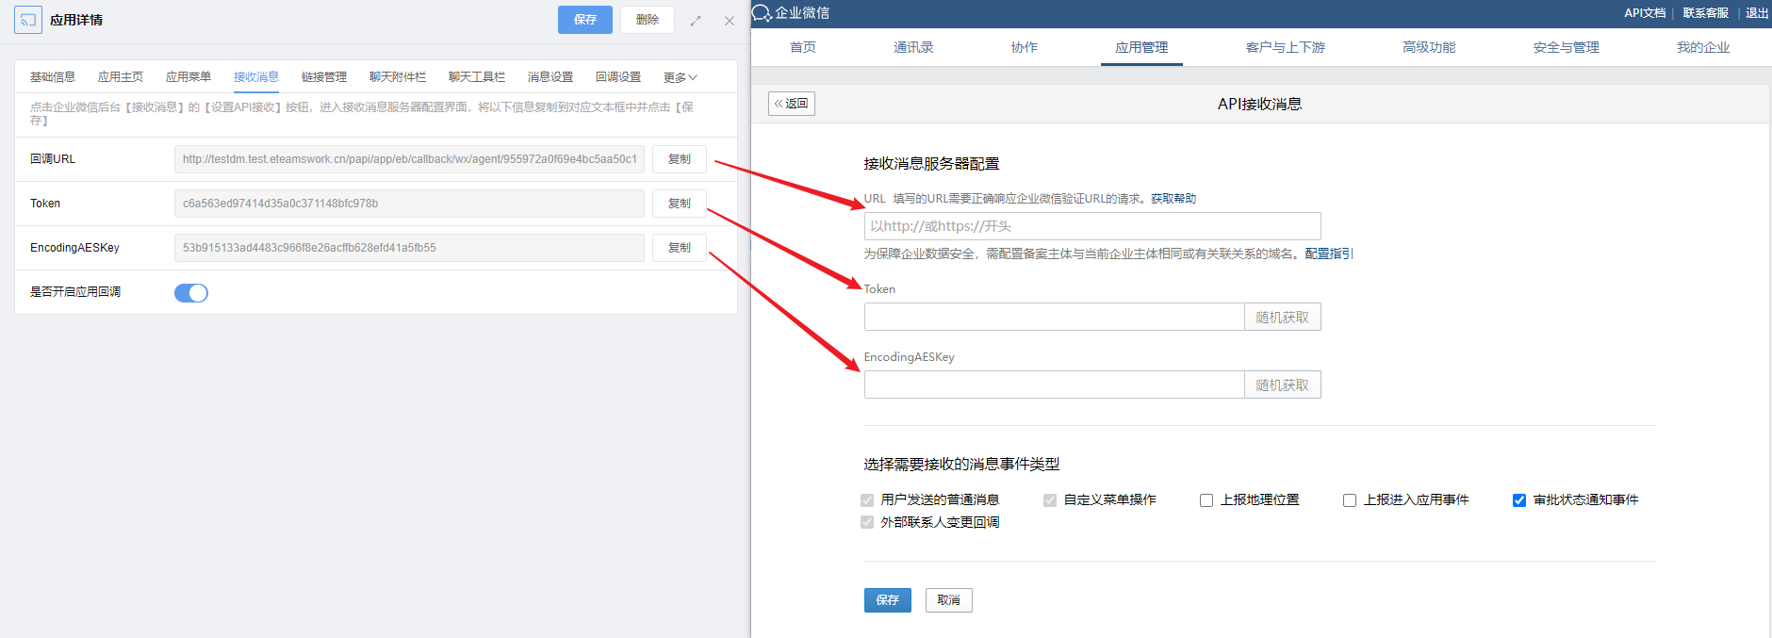Image resolution: width=1772 pixels, height=638 pixels.
Task: Open the 回调设置 tab
Action: [x=618, y=77]
